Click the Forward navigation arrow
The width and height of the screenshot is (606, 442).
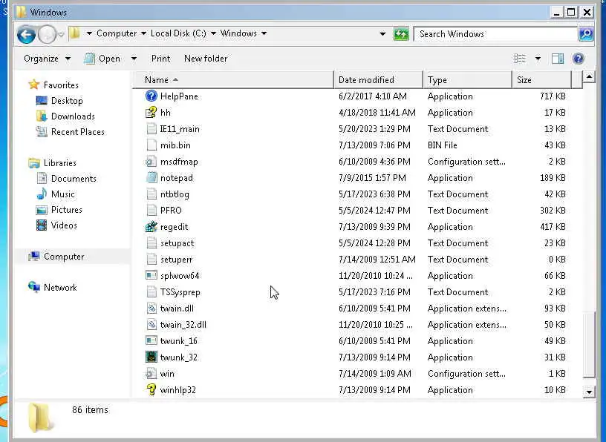point(47,35)
